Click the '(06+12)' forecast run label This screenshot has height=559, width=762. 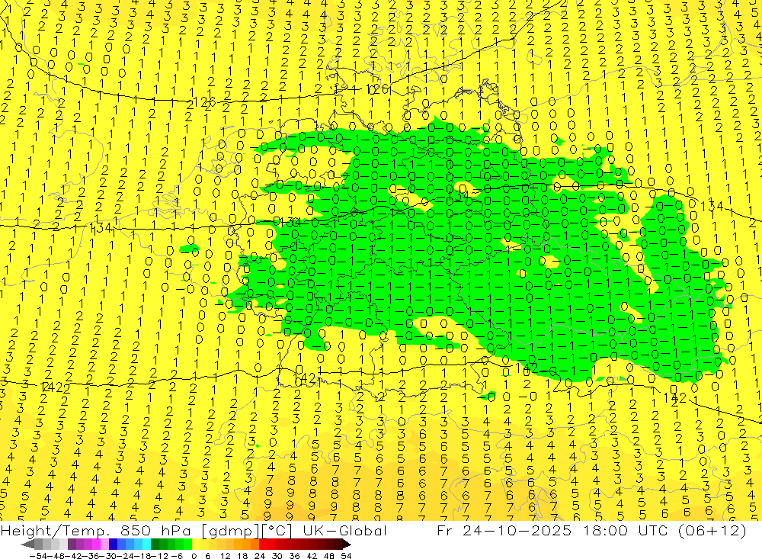coord(712,530)
